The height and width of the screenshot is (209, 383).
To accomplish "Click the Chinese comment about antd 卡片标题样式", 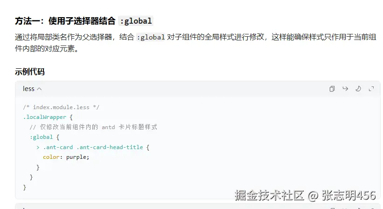I will click(x=94, y=127).
